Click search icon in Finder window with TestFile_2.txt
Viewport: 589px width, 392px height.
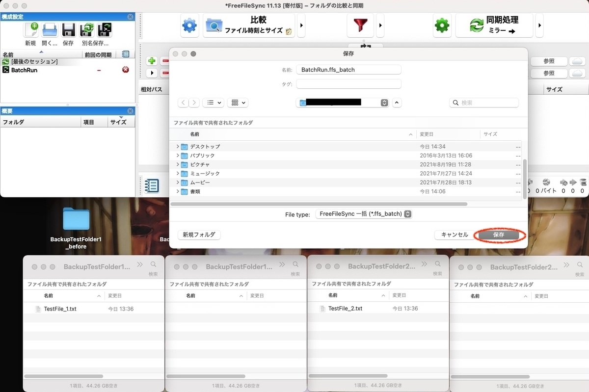(438, 264)
